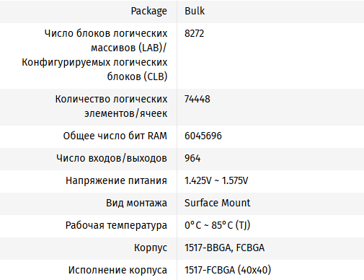This screenshot has height=280, width=364.
Task: Select the 964 I/O value
Action: (x=192, y=158)
